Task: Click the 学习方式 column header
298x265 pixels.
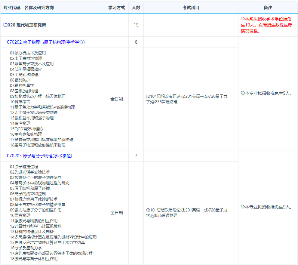Action: coord(116,8)
